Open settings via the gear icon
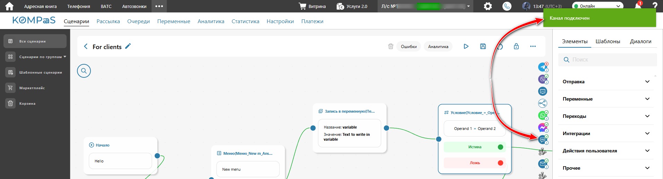 coord(488,6)
